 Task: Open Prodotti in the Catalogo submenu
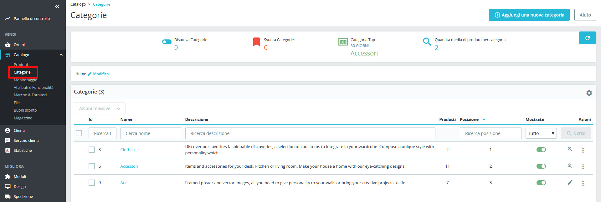[x=21, y=65]
